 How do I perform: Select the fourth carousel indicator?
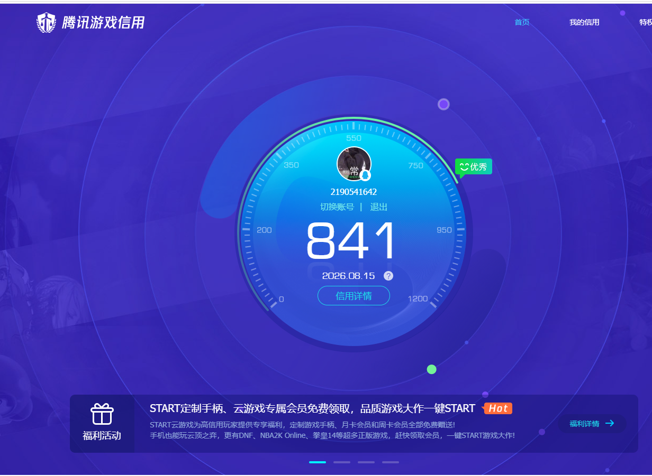click(x=391, y=462)
